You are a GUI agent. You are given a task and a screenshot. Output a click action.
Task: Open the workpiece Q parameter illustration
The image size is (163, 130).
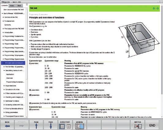pos(139,40)
